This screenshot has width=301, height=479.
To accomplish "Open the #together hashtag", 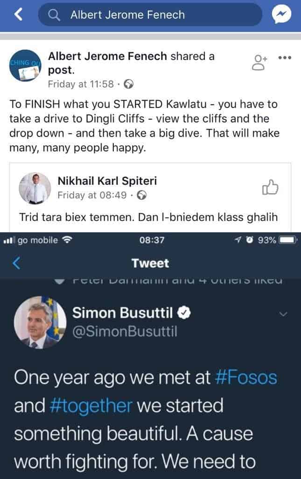I will pos(91,405).
